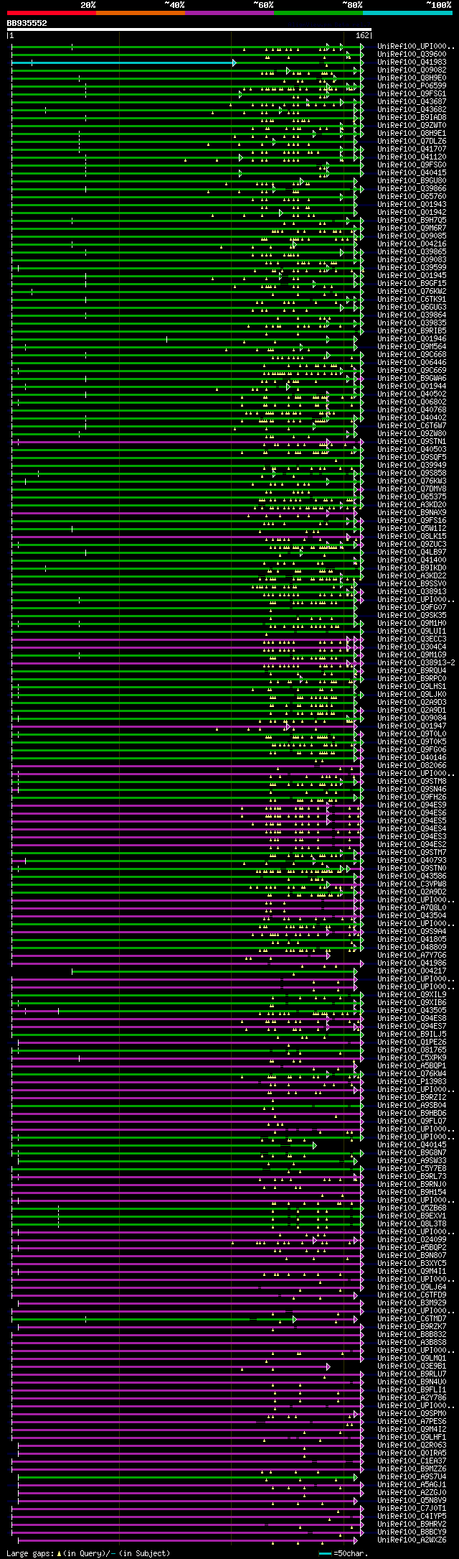
Task: Select the UniRef100_B9IAD8 label
Action: (412, 118)
